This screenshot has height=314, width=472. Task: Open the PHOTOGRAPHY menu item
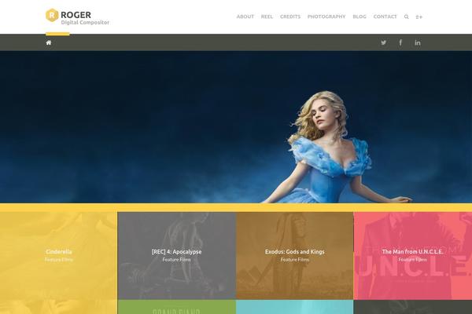click(326, 16)
